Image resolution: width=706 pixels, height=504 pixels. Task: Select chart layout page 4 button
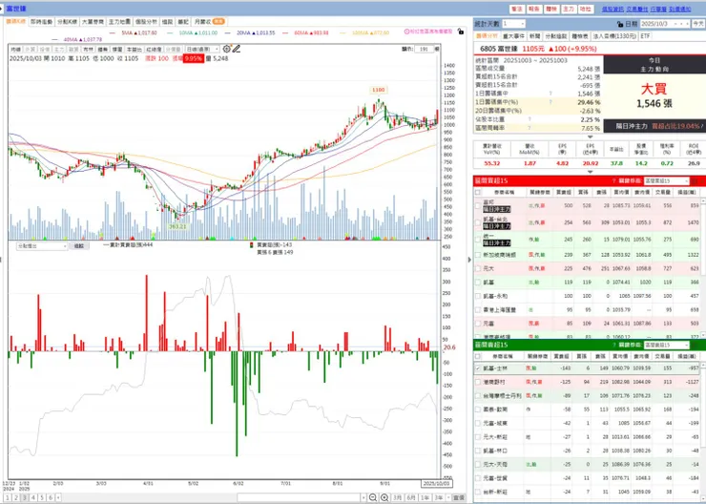32,497
